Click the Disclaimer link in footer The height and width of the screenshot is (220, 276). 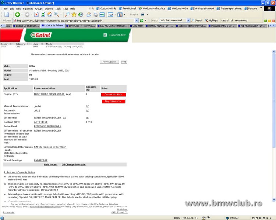[122, 209]
